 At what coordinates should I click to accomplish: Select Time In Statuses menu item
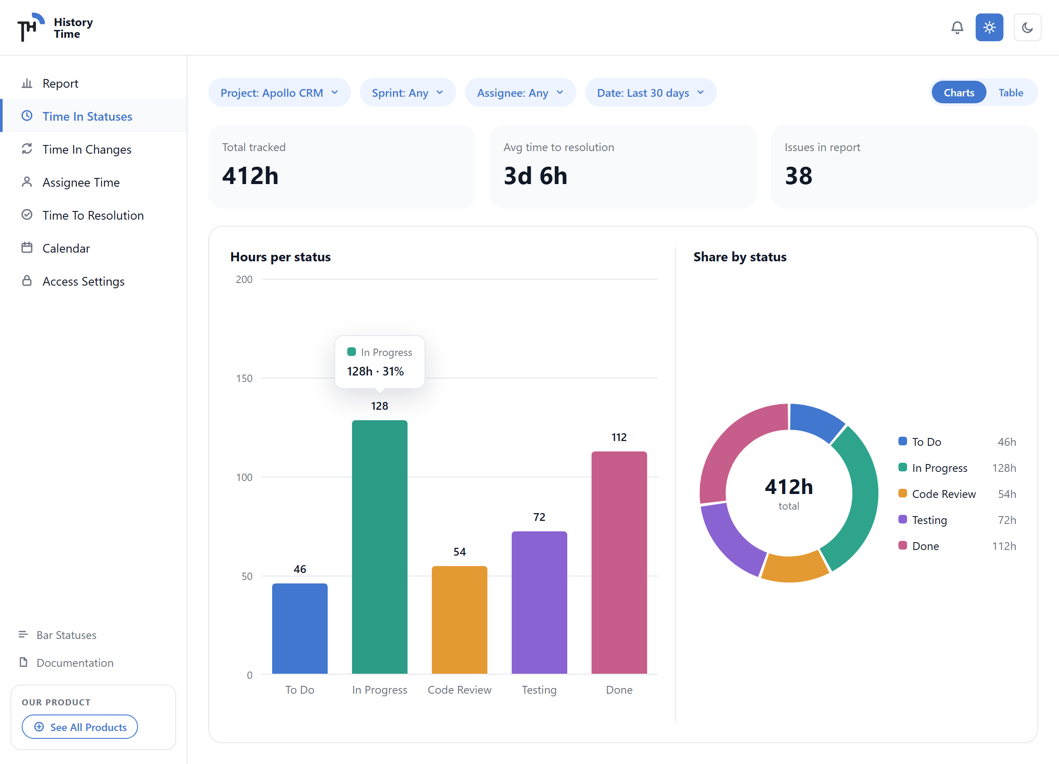(93, 116)
